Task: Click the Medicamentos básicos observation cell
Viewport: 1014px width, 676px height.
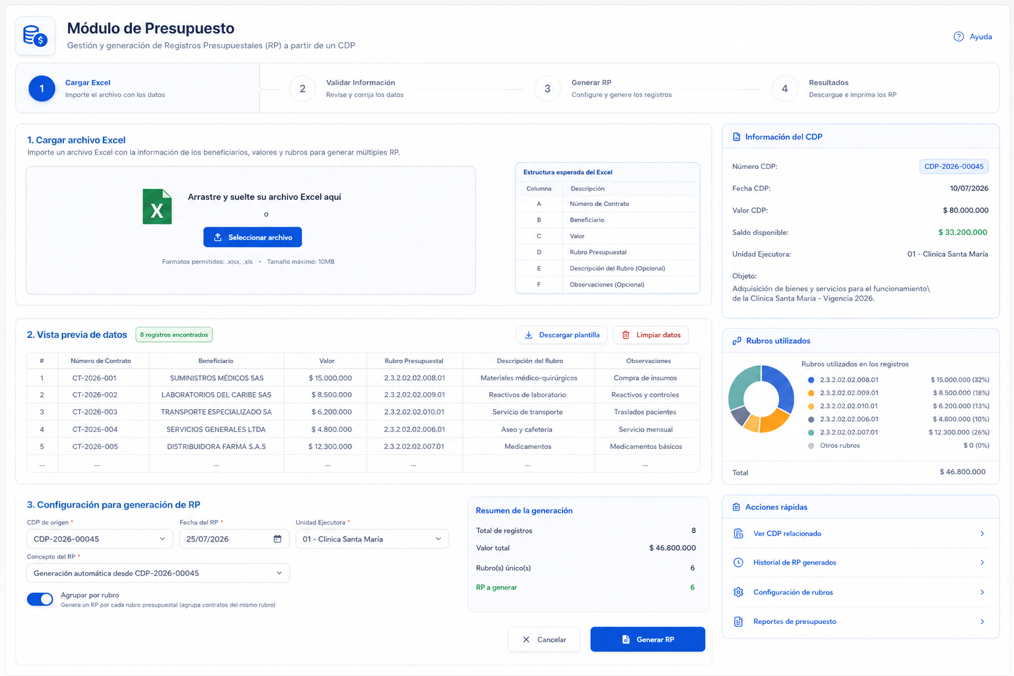Action: point(646,447)
